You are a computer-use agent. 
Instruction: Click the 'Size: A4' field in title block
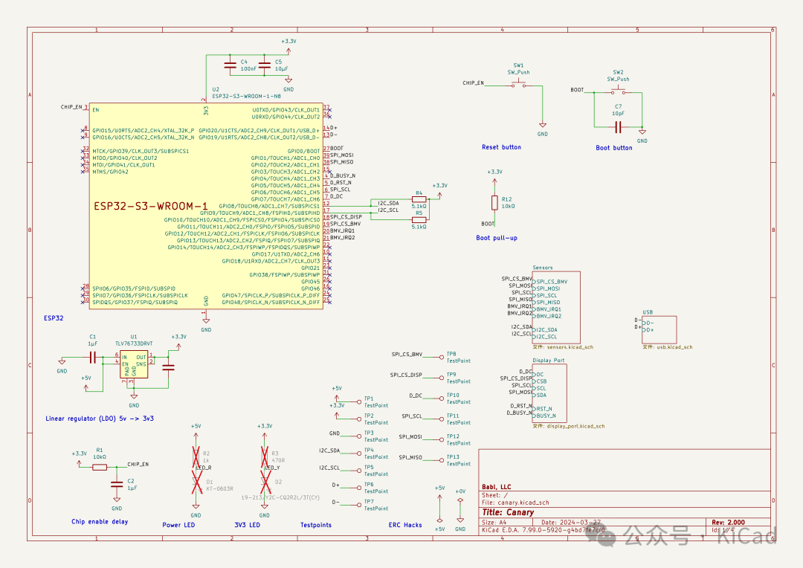(x=494, y=523)
